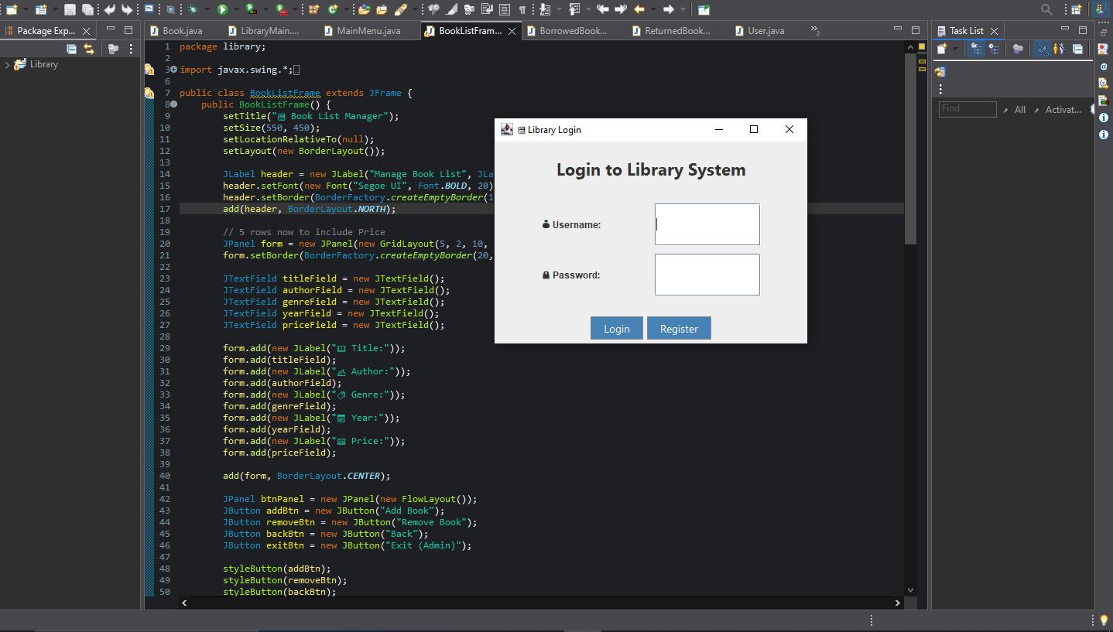Select the Java perspective icon
The width and height of the screenshot is (1113, 632).
pos(1101,9)
